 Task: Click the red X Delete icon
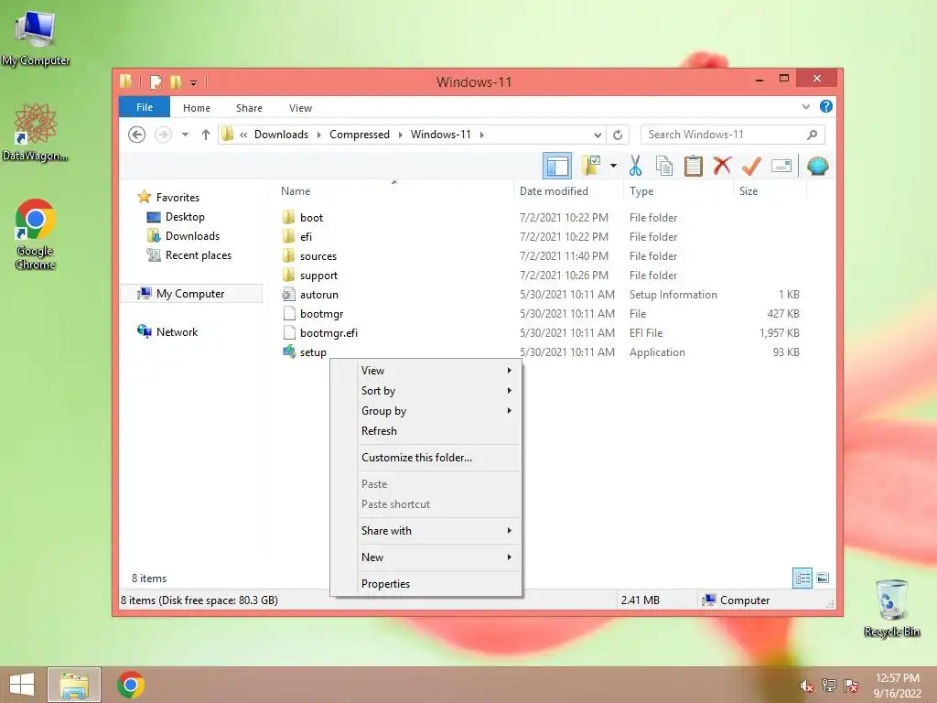pyautogui.click(x=722, y=166)
